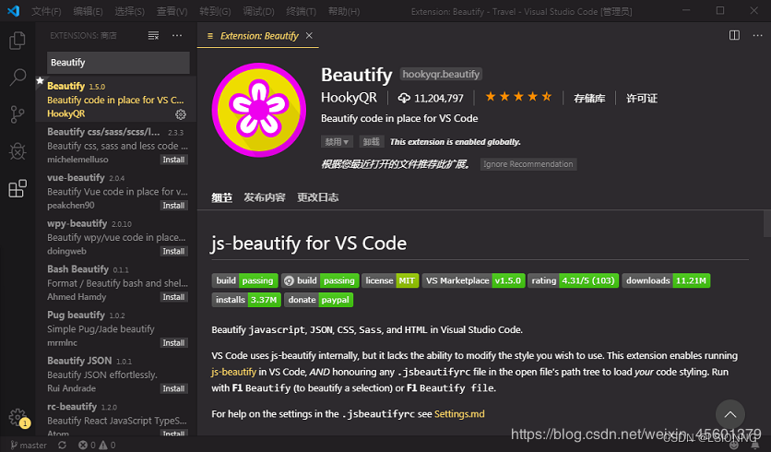Switch to the 发布内容 tab

265,197
